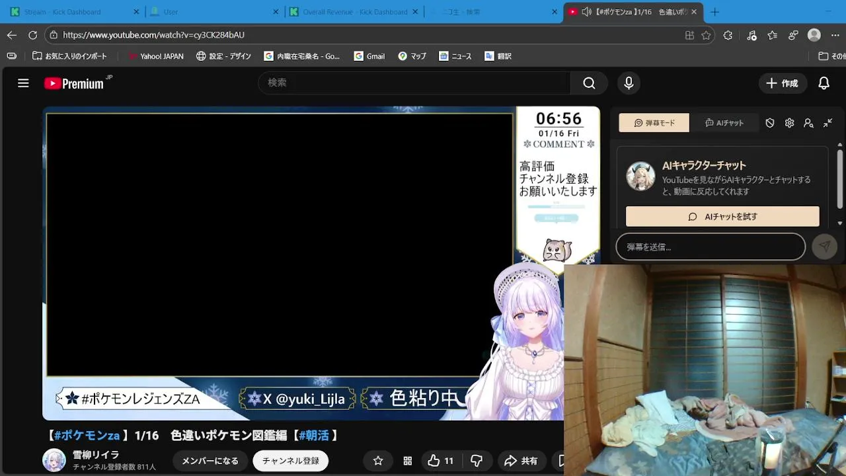Switch to Overall Revenue - Kick Dashboard tab

click(355, 12)
